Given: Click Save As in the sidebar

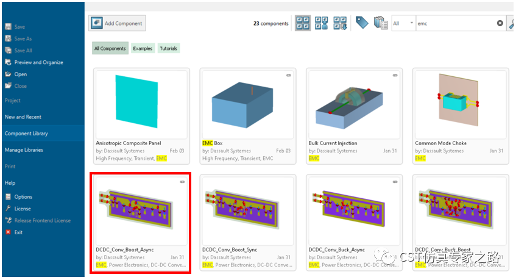Looking at the screenshot, I should point(23,38).
